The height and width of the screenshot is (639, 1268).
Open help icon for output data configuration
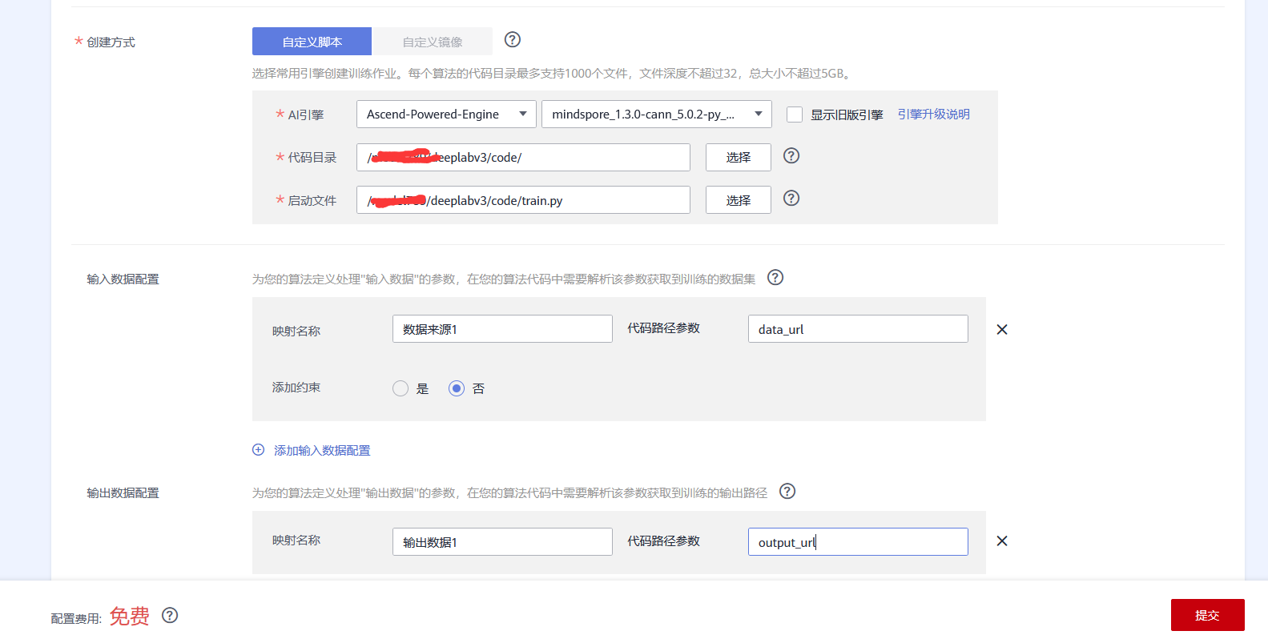pos(787,491)
